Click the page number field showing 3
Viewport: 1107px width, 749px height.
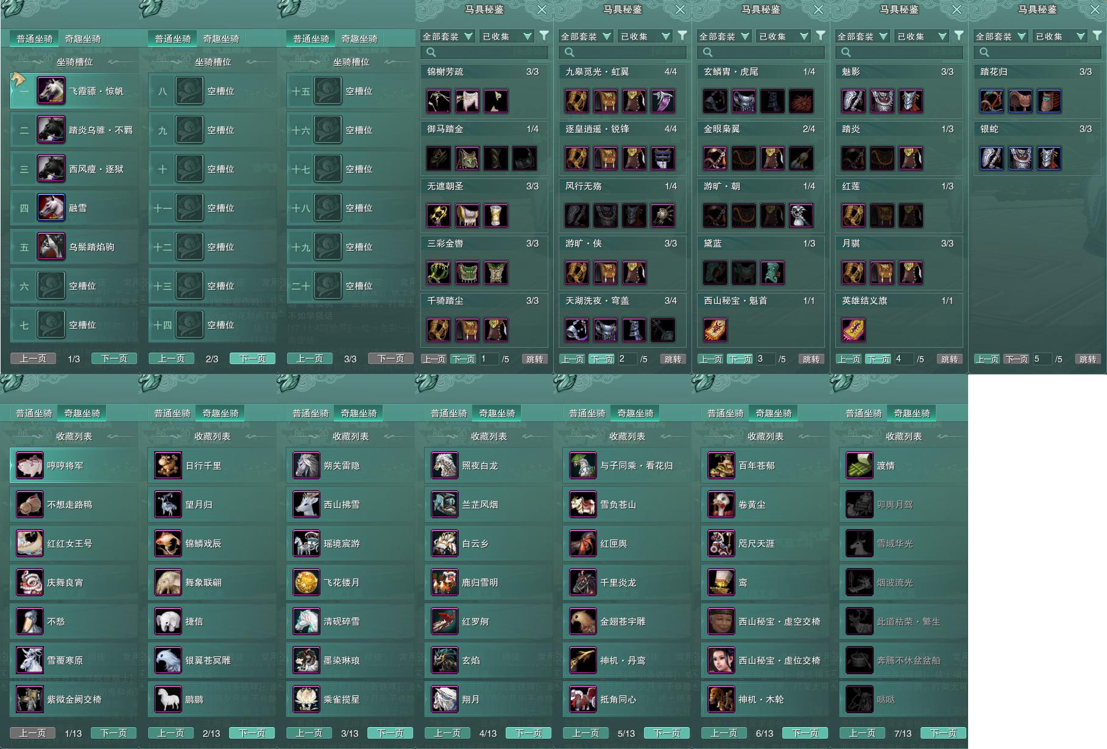(765, 359)
